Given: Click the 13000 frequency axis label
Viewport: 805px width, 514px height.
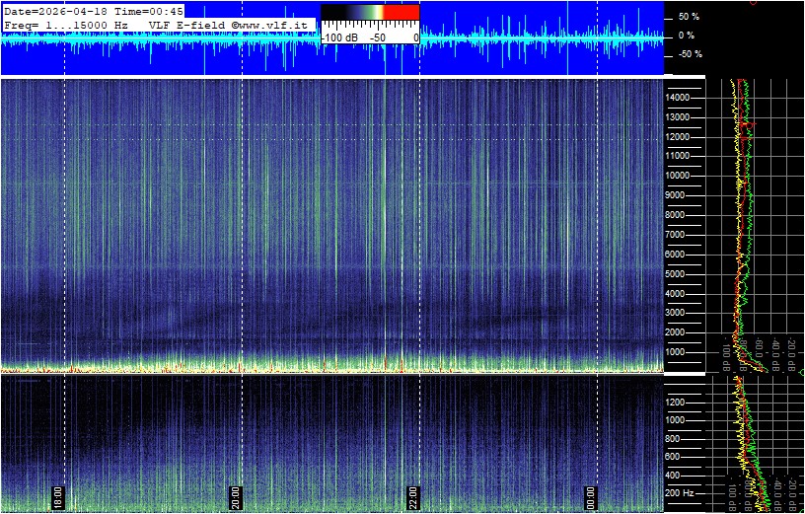Looking at the screenshot, I should point(677,117).
